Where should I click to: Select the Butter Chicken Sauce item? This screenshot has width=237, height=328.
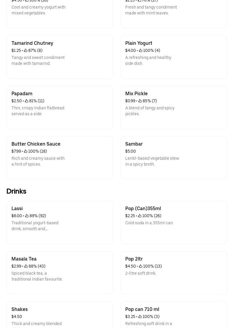coord(60,158)
